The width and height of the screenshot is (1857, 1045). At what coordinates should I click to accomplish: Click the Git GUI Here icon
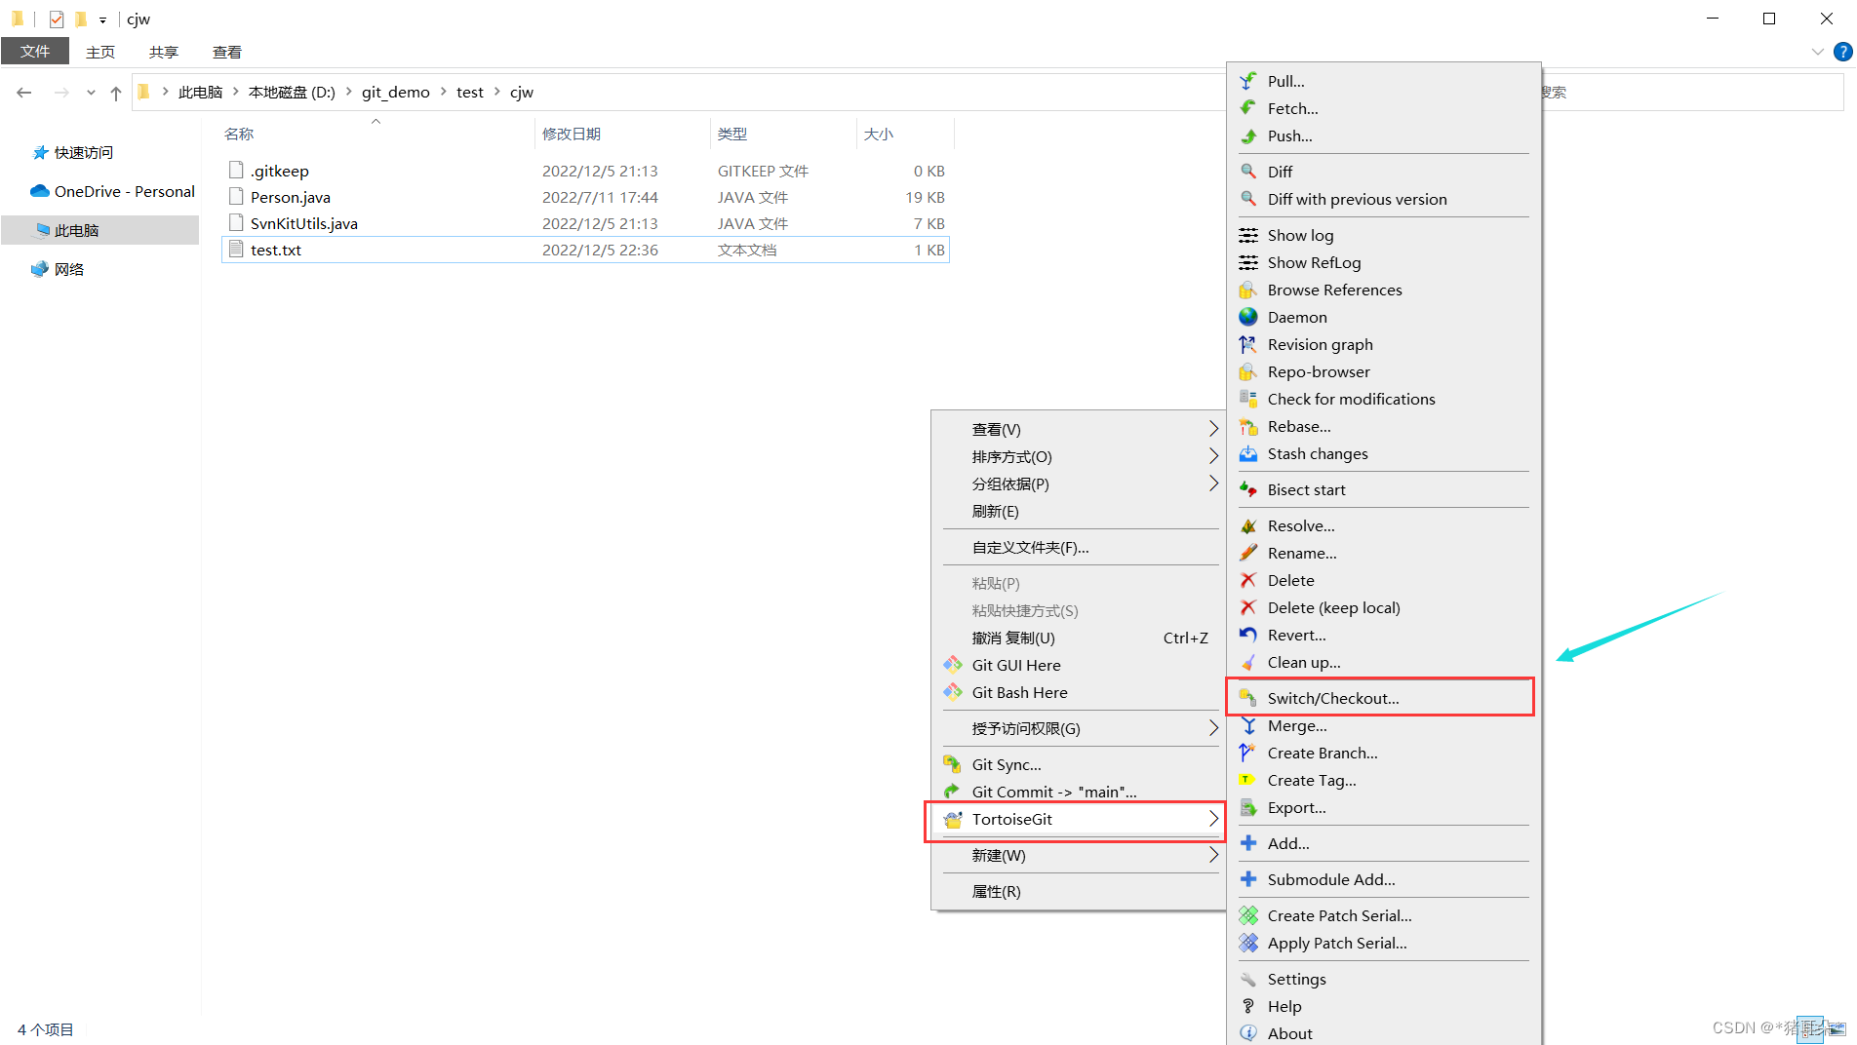[x=953, y=665]
